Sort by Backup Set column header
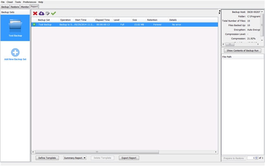 click(x=48, y=20)
